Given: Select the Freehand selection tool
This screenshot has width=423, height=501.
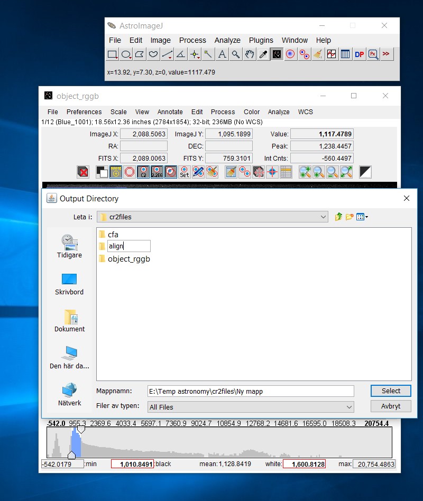Looking at the screenshot, I should coord(153,54).
